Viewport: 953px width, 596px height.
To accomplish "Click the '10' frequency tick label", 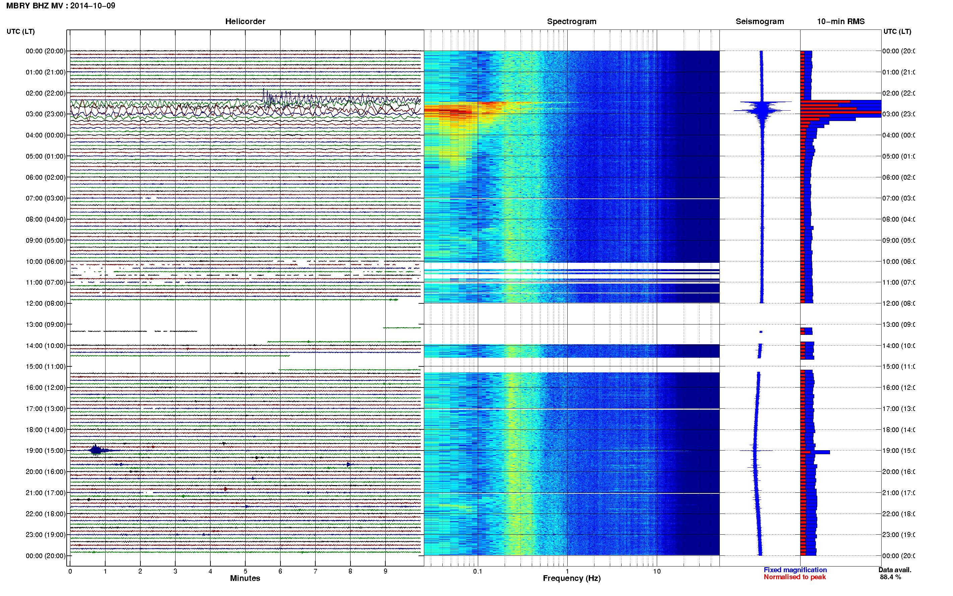I will [656, 571].
